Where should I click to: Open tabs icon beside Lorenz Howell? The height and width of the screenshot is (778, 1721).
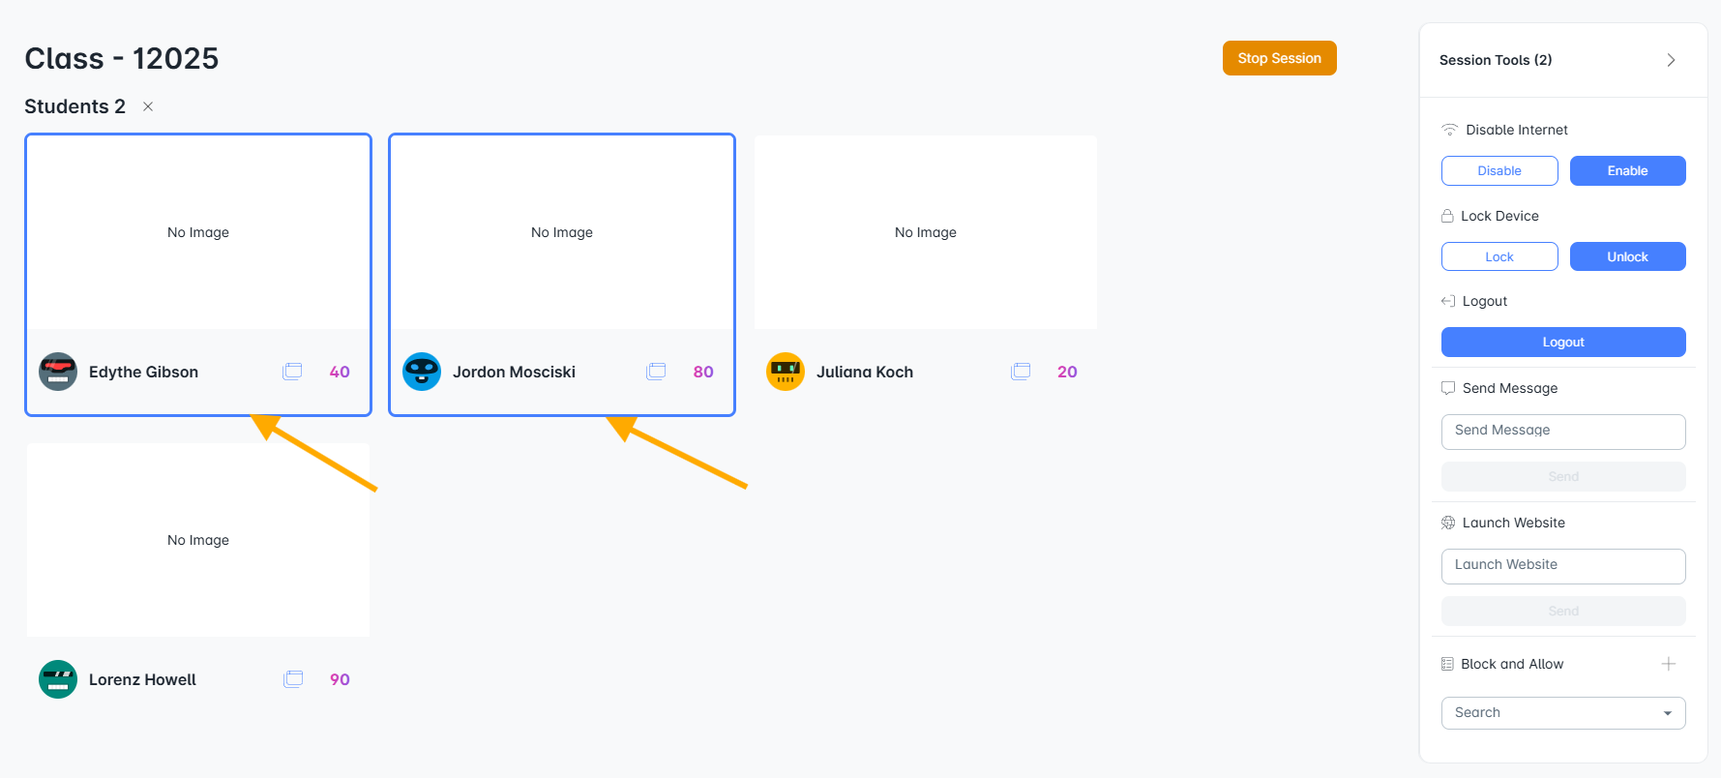coord(293,679)
